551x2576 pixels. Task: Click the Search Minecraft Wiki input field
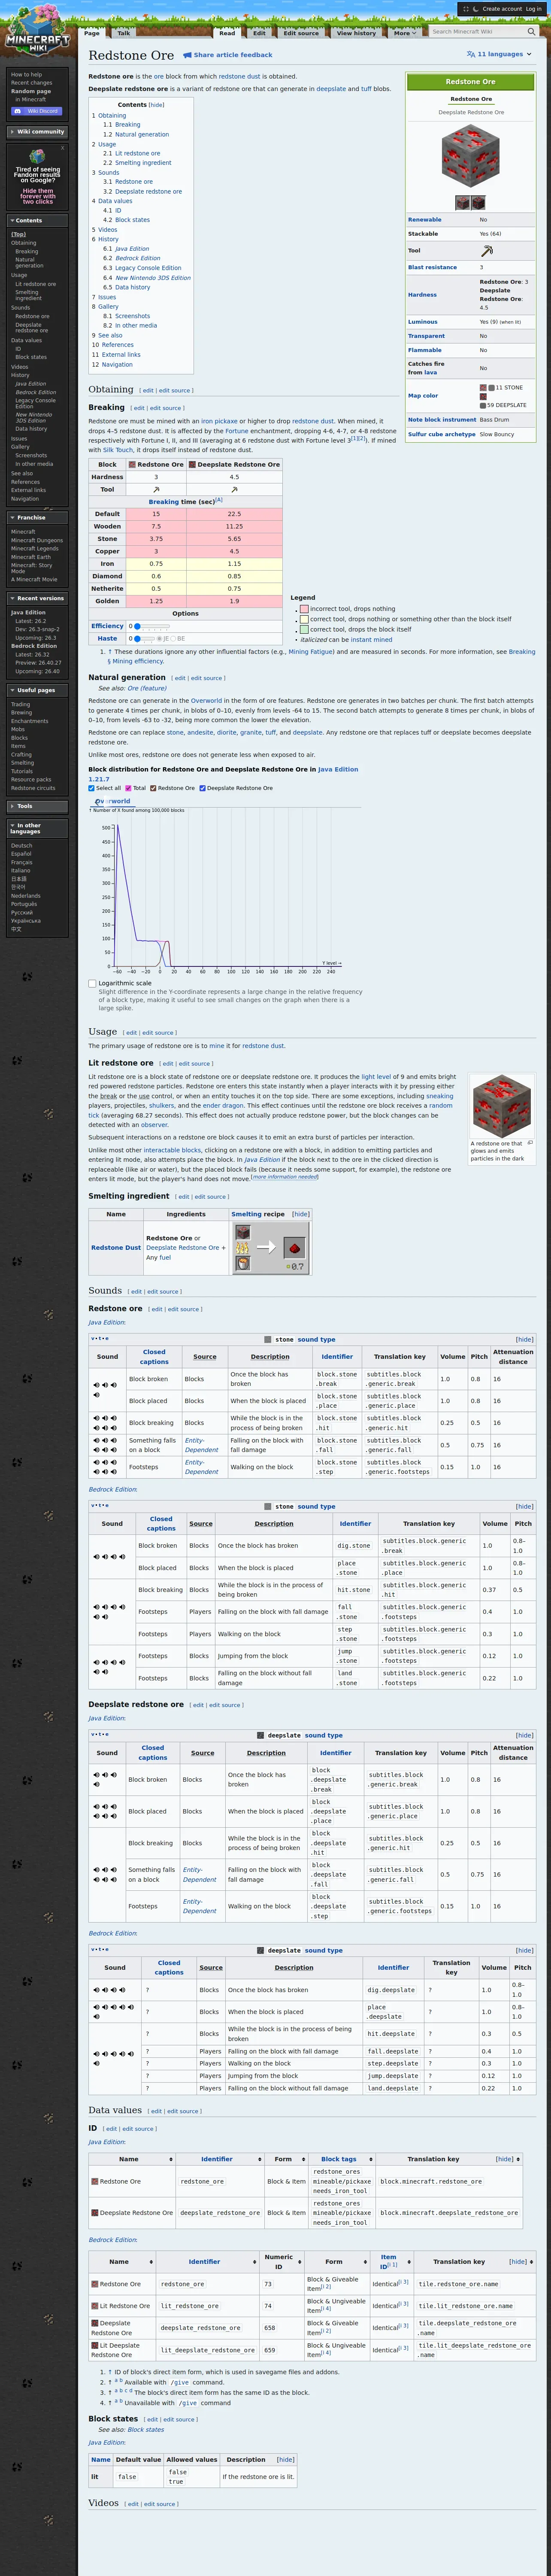[483, 32]
